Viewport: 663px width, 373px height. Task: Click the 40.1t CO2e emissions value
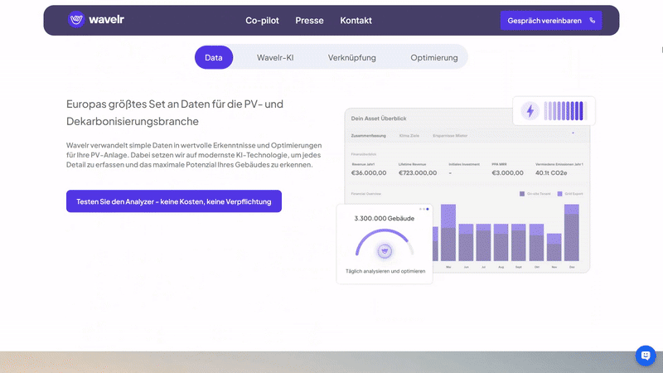[551, 172]
